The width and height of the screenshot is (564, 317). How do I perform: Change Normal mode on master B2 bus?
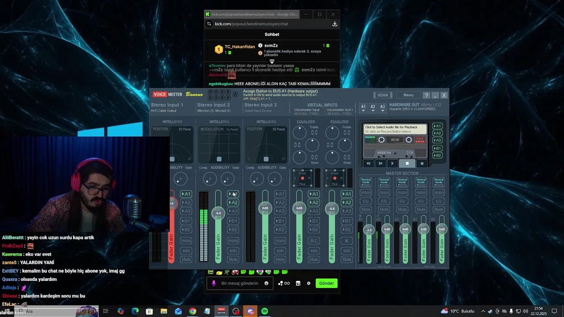(438, 182)
